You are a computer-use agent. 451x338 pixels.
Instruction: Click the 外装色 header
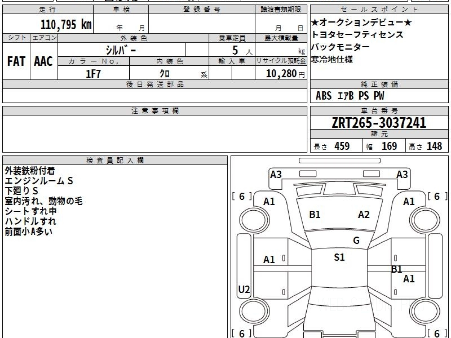pyautogui.click(x=133, y=38)
